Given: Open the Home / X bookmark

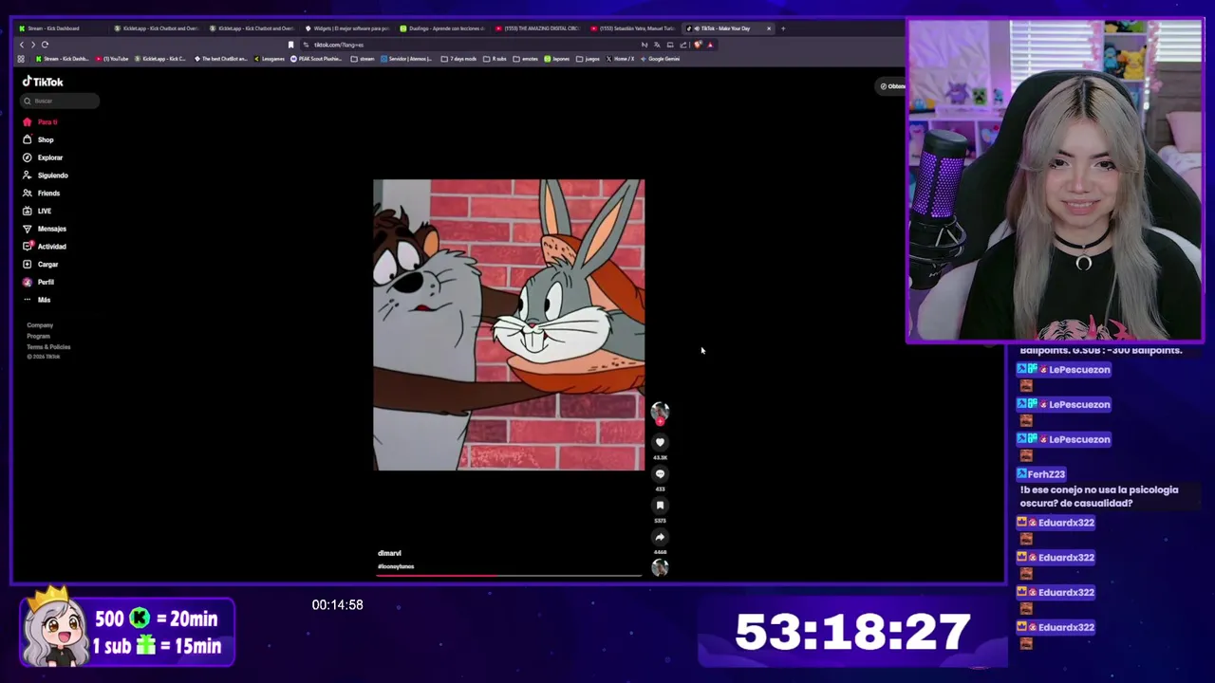Looking at the screenshot, I should coord(620,59).
